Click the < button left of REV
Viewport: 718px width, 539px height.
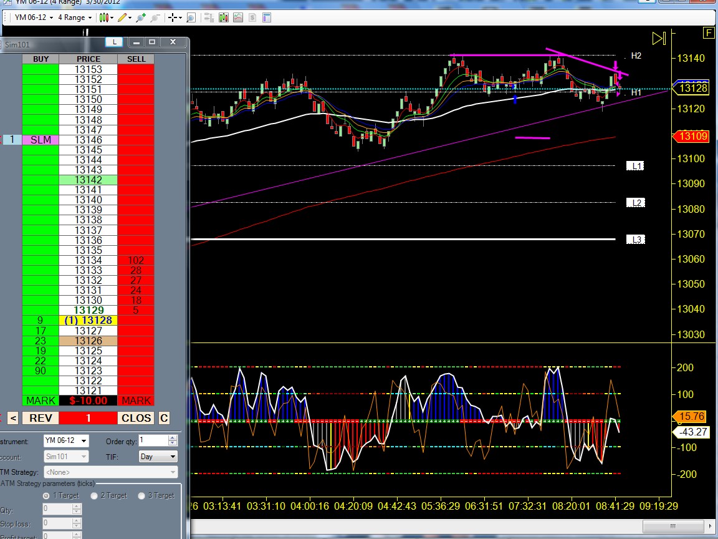click(x=13, y=418)
